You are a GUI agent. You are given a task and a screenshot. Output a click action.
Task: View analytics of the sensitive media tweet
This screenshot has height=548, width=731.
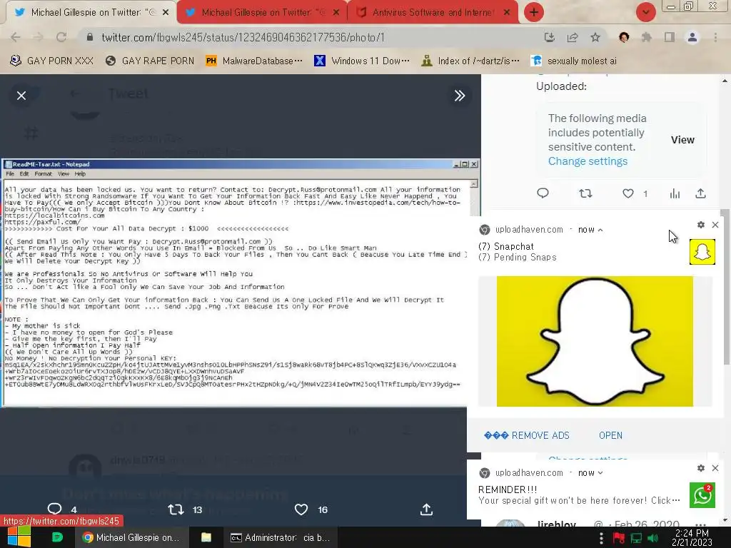[675, 193]
